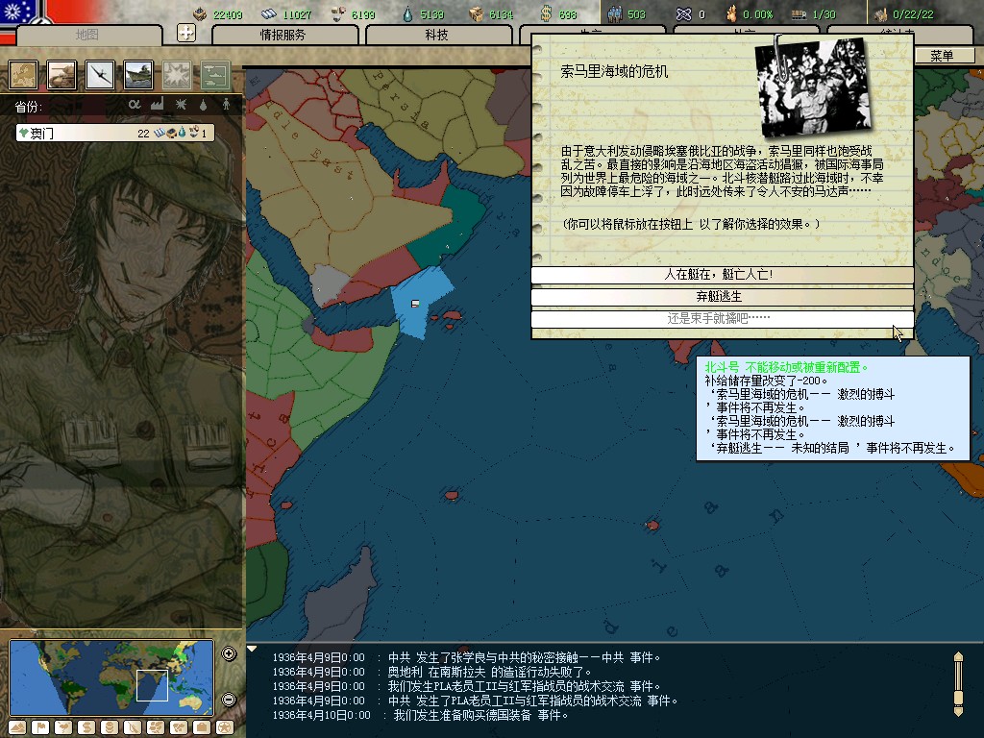Click the dissent flame icon showing 0.00%
The image size is (984, 738).
tap(731, 13)
